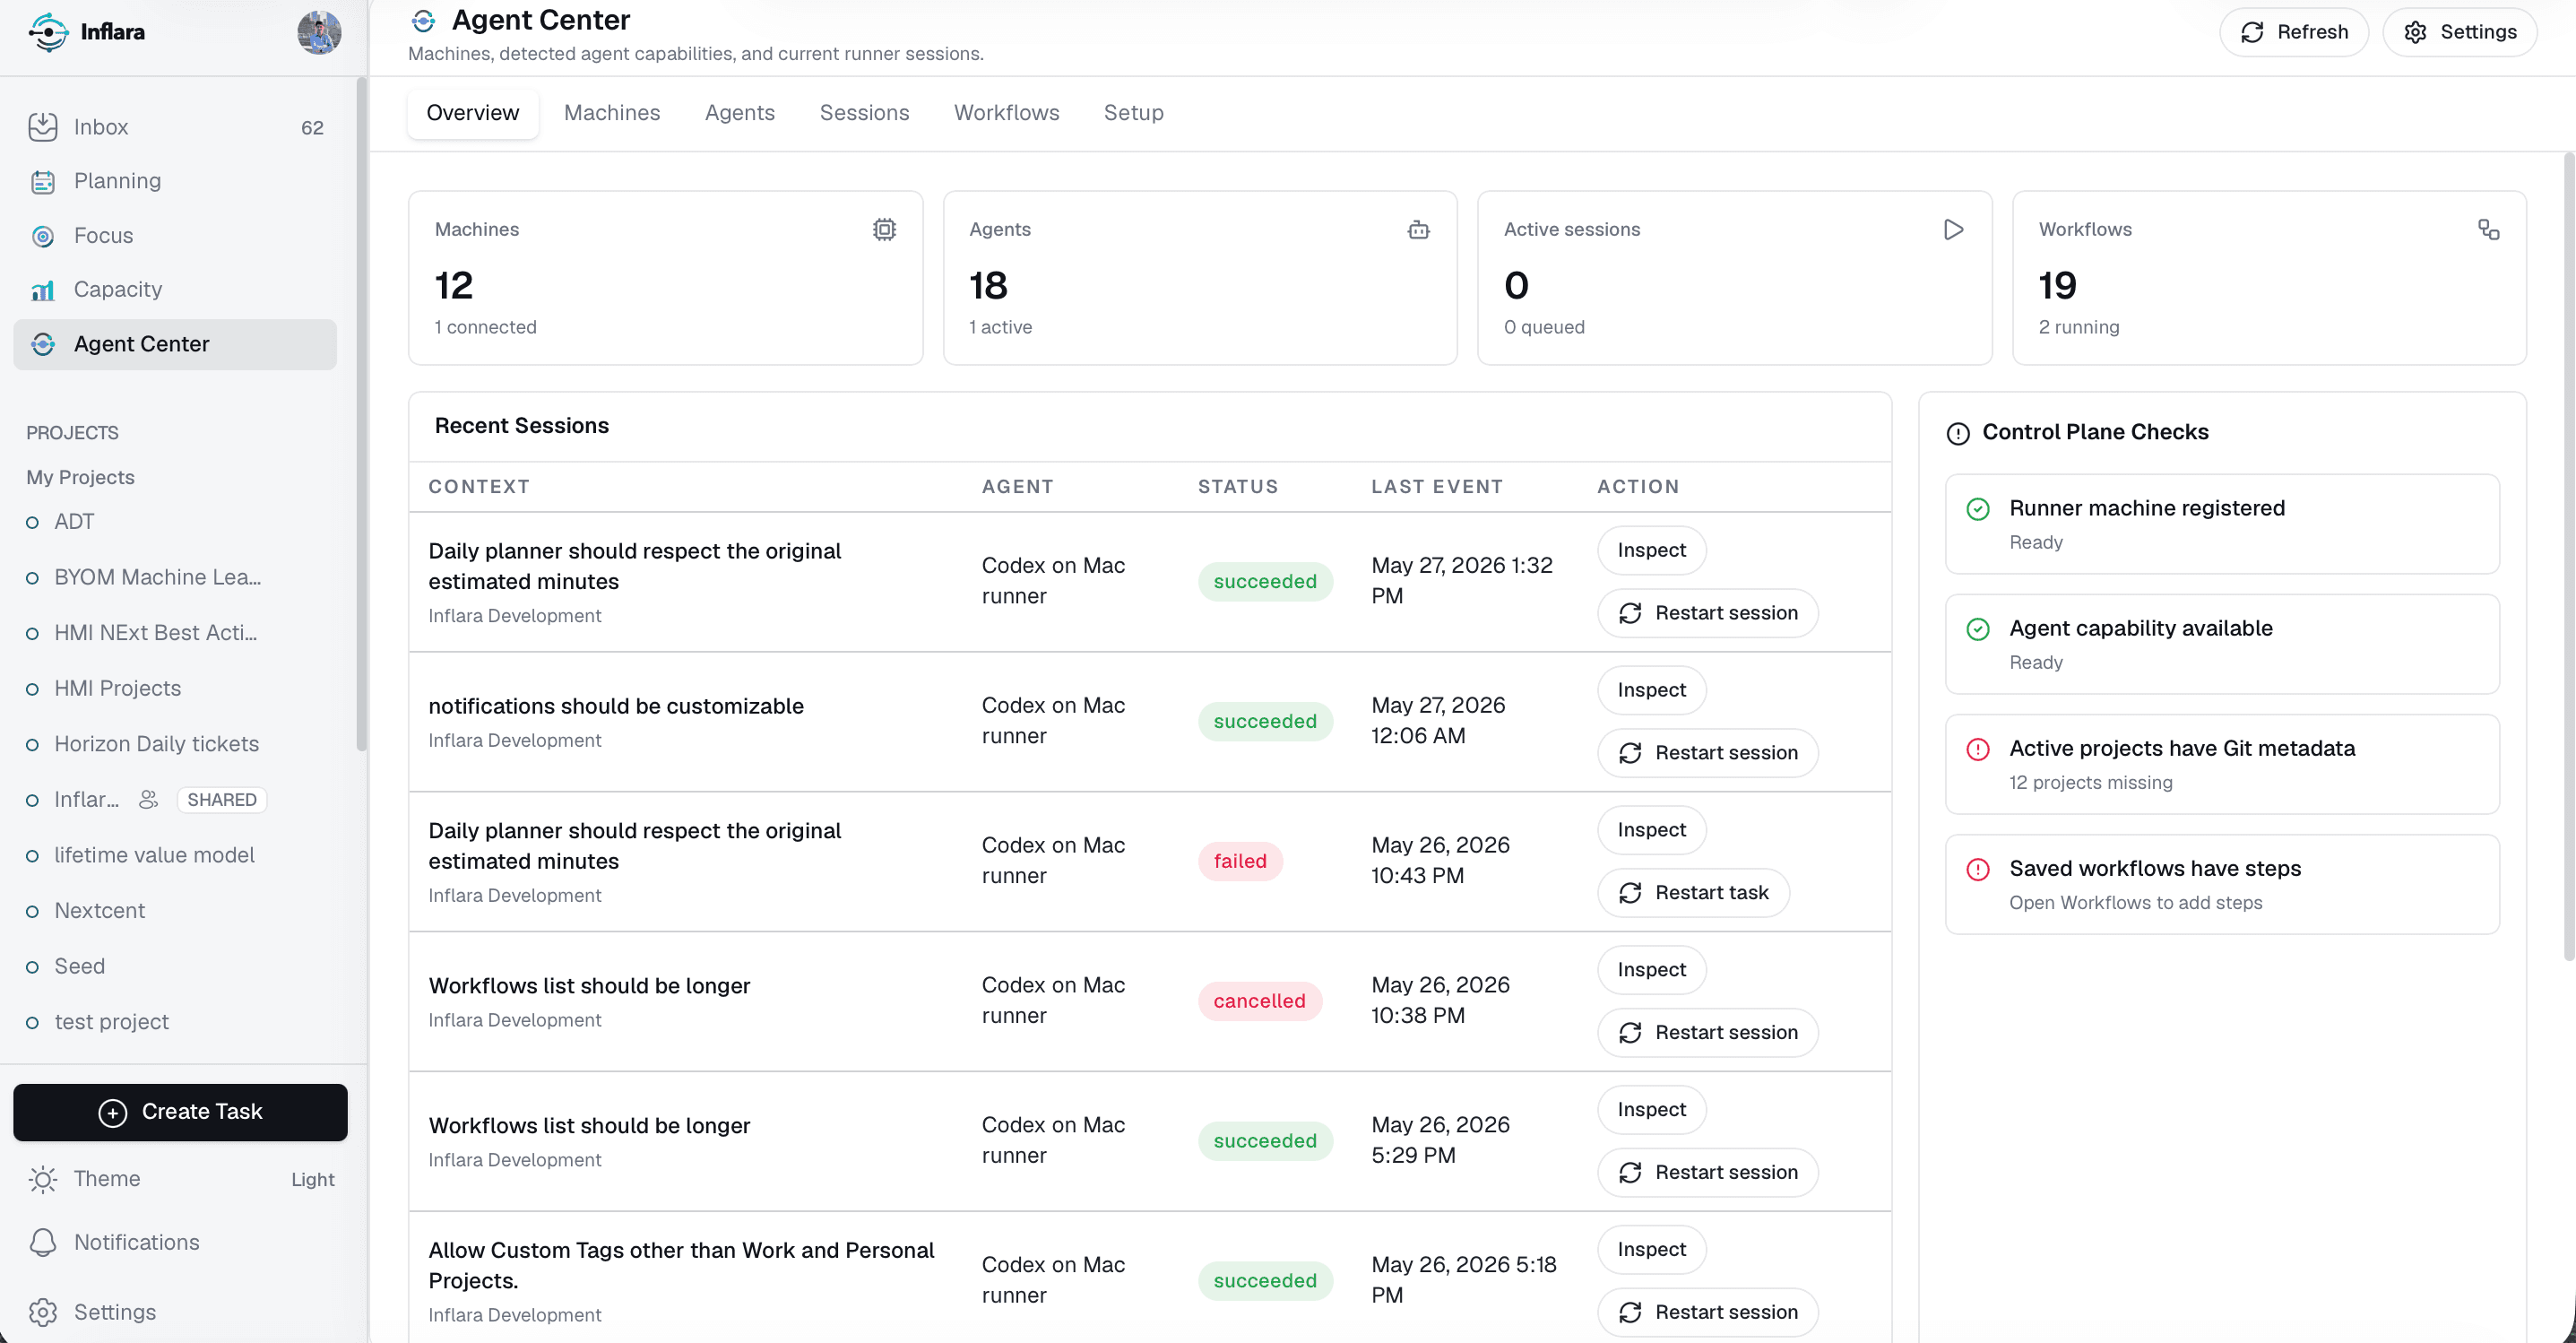Switch to the Setup tab

pos(1134,113)
